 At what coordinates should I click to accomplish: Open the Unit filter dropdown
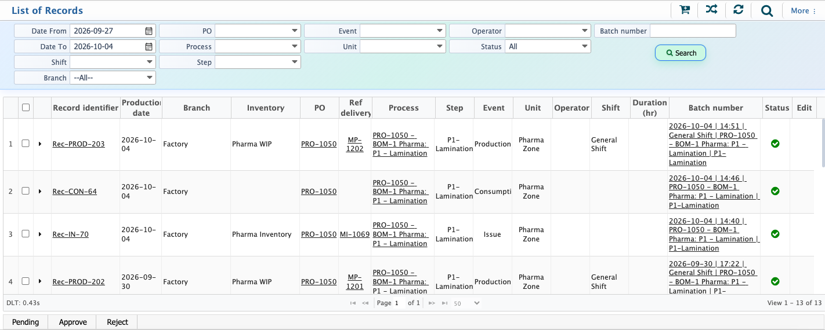[403, 46]
